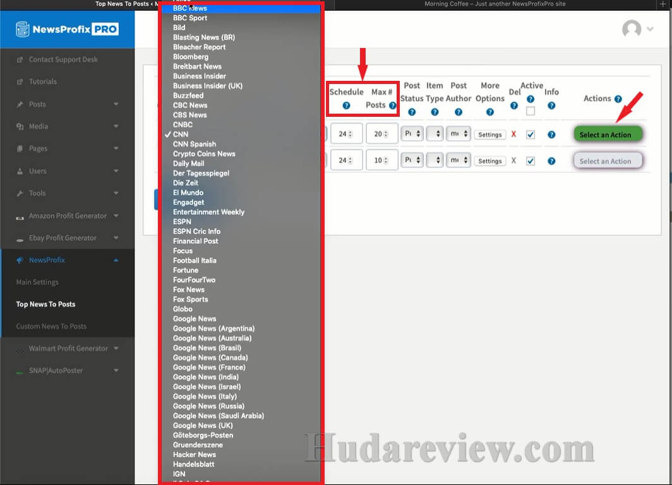Click the Media icon in sidebar

coord(20,126)
